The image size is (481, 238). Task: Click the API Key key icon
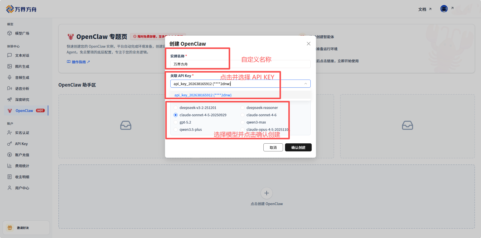click(x=10, y=144)
